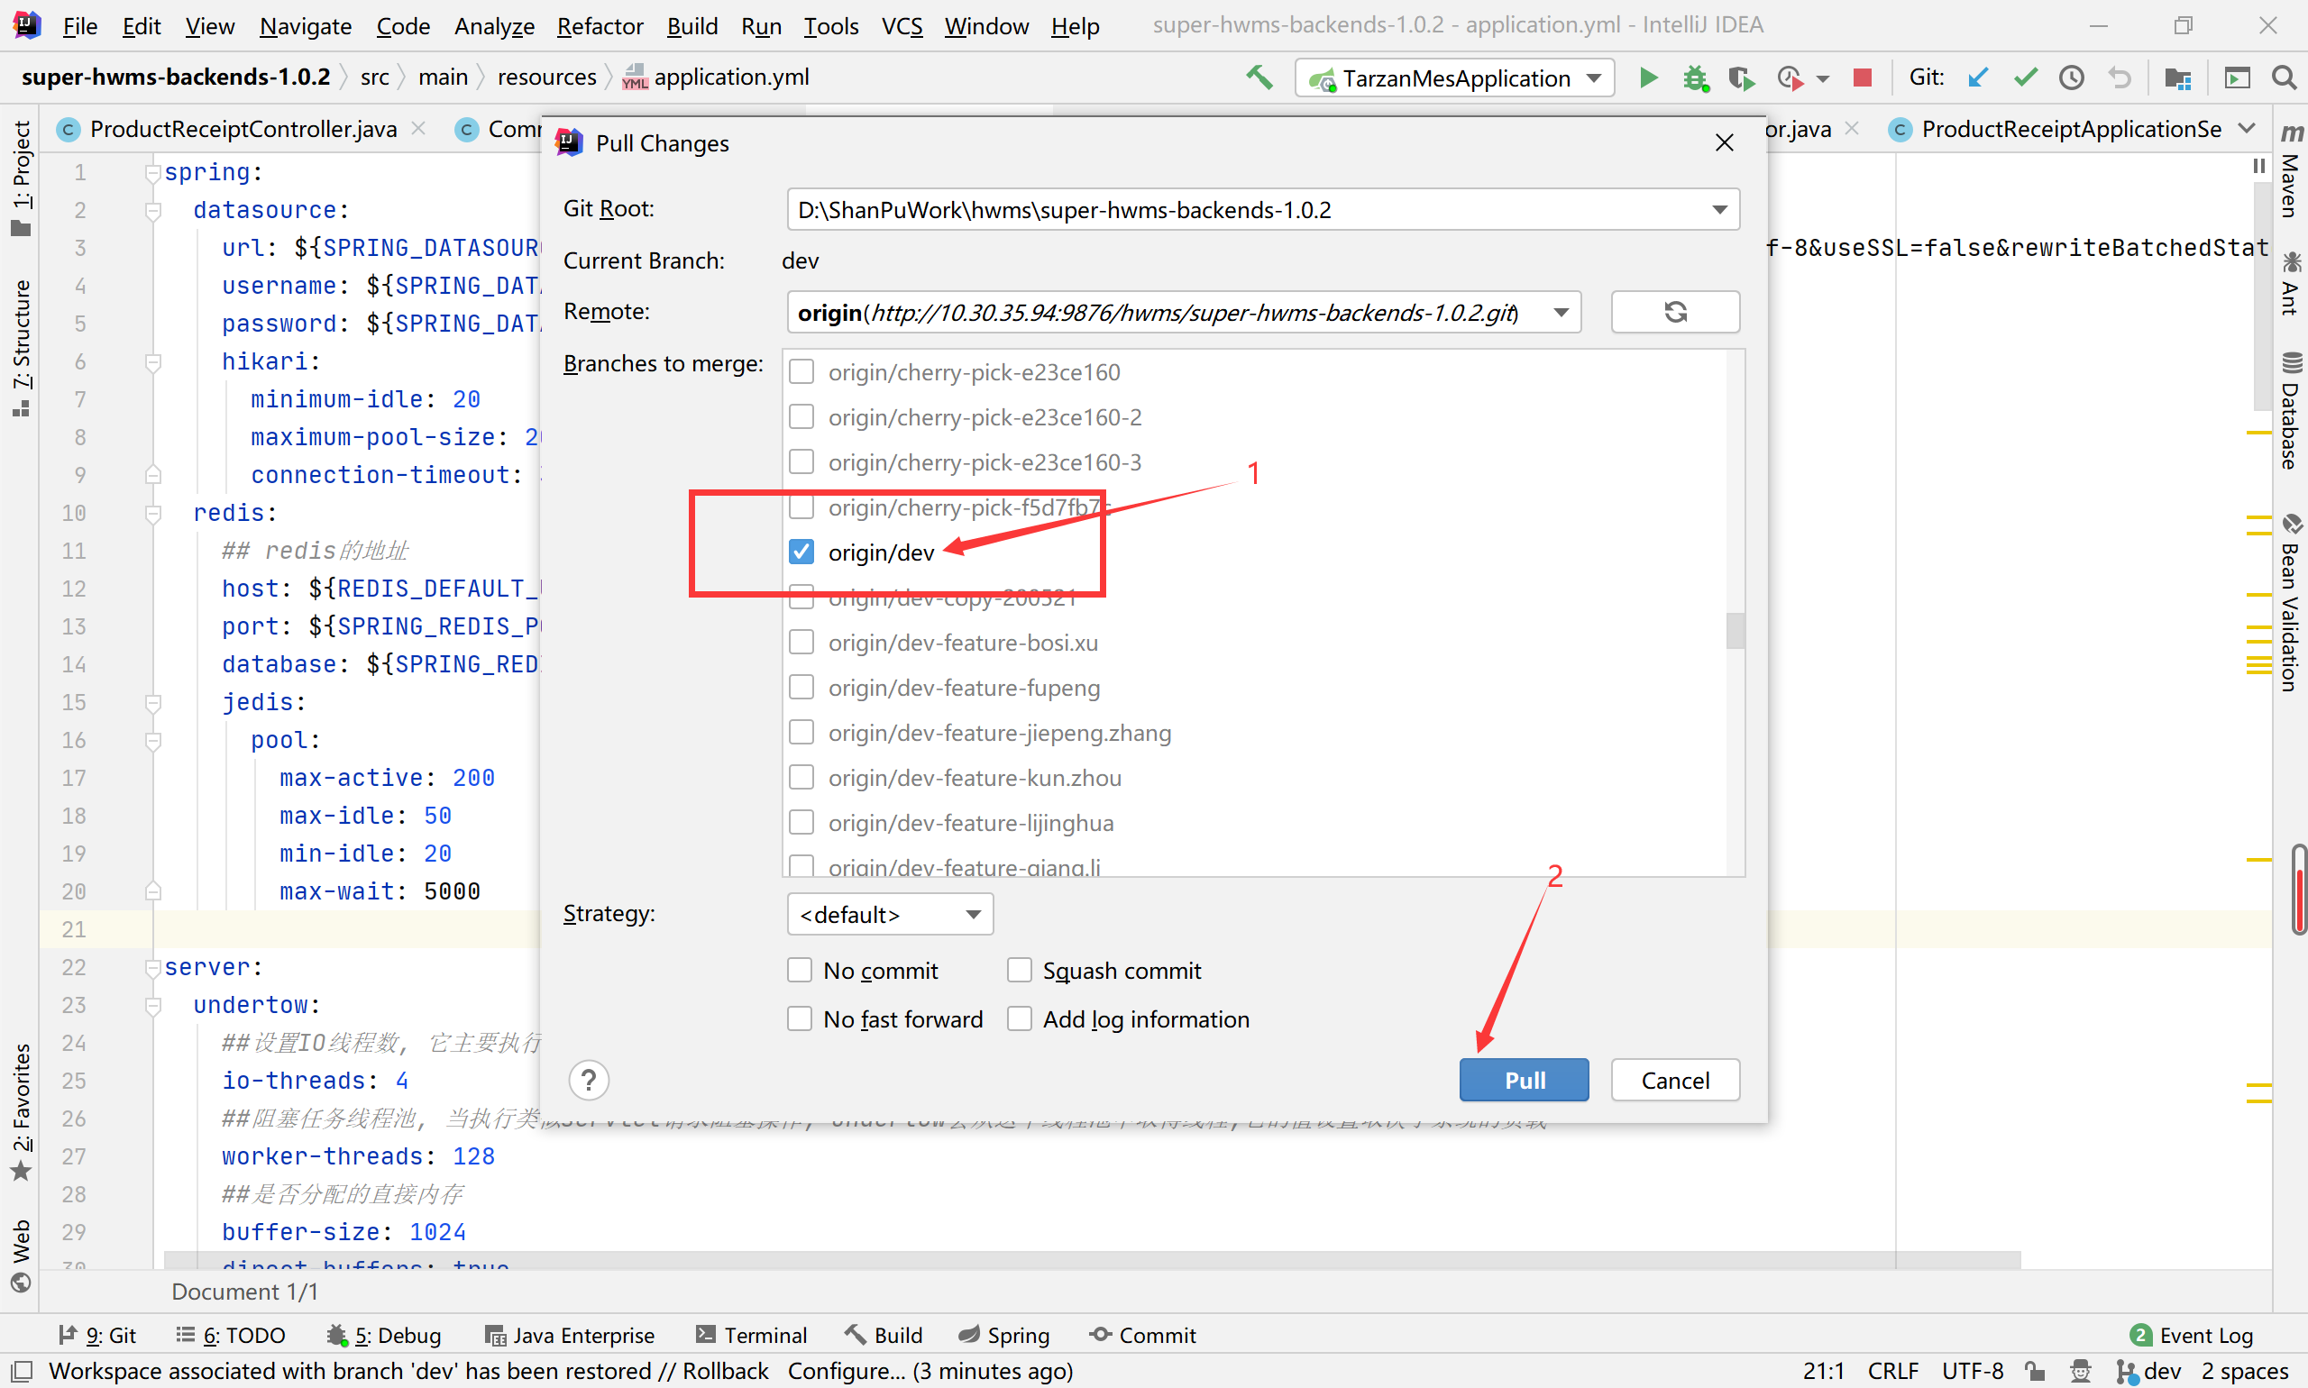Viewport: 2308px width, 1388px height.
Task: Click the blue Pull button
Action: coord(1523,1081)
